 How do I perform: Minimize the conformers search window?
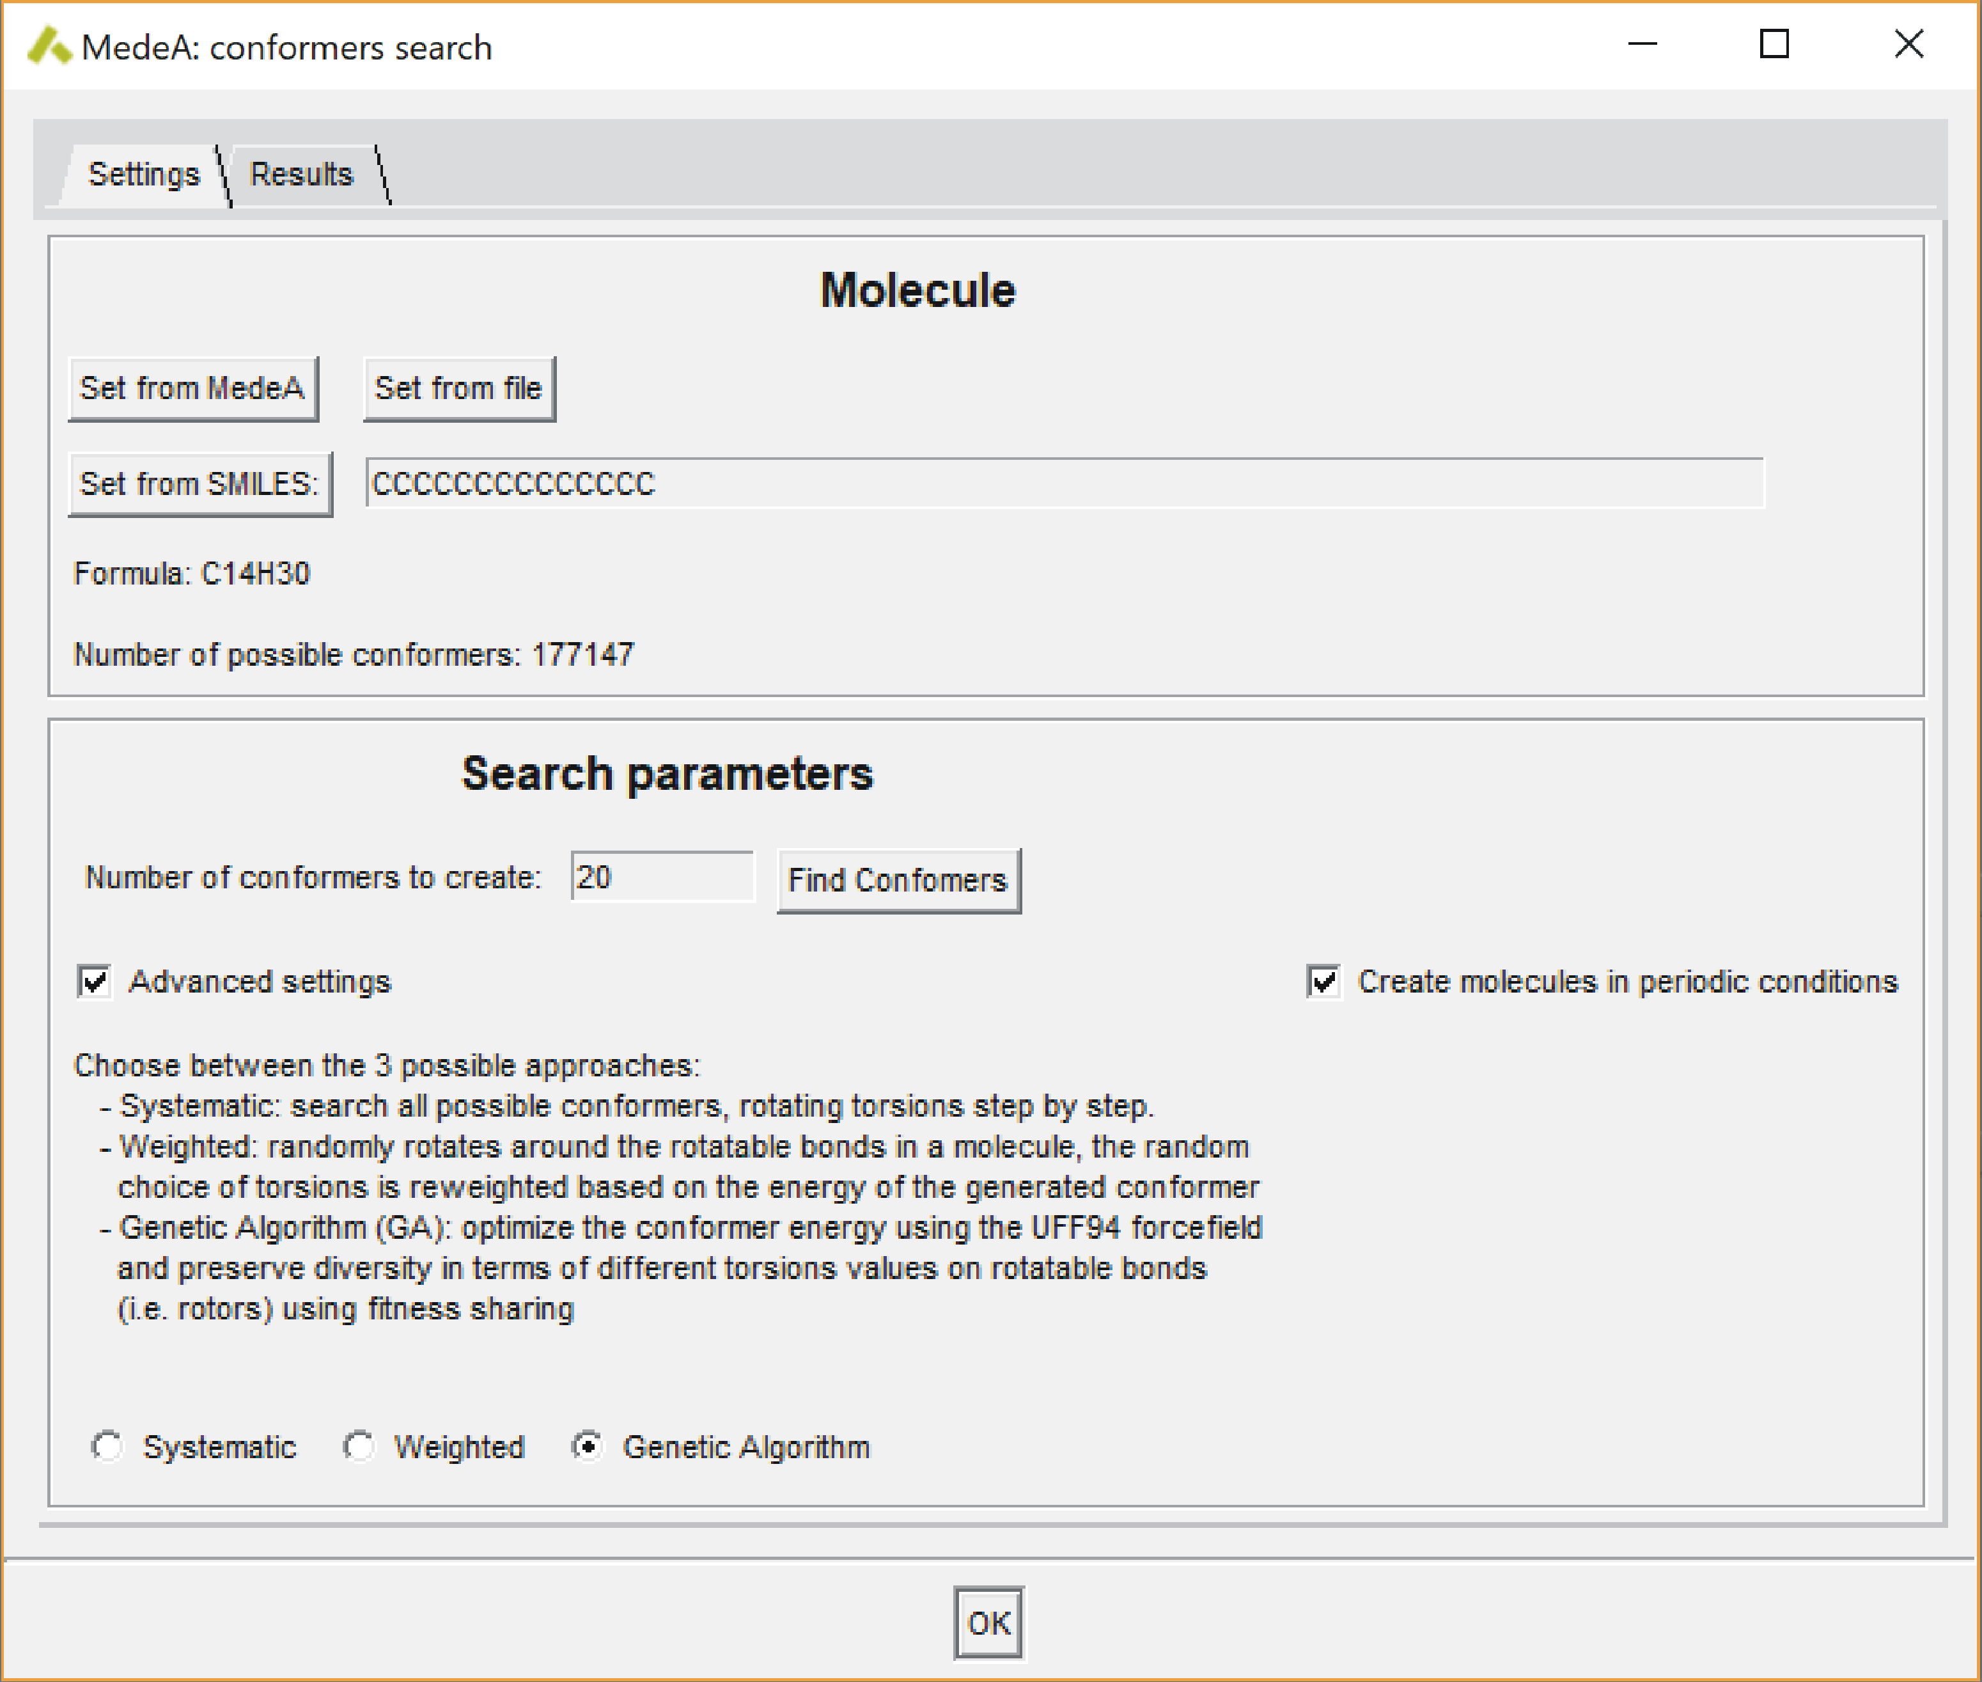tap(1642, 44)
